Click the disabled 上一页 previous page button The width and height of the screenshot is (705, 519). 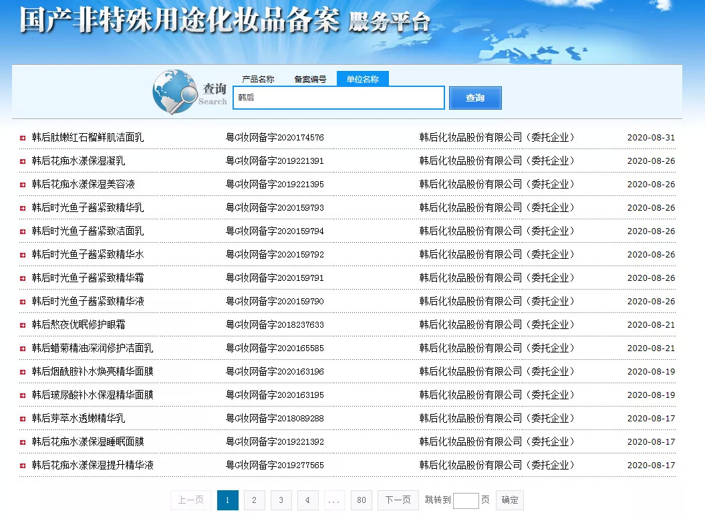point(191,500)
